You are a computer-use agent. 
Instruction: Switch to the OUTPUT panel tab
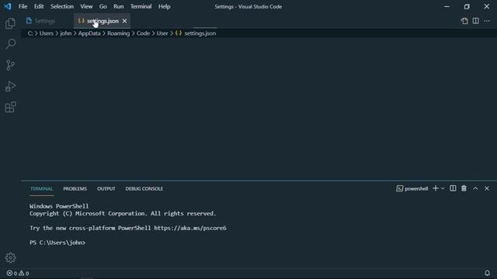point(106,189)
